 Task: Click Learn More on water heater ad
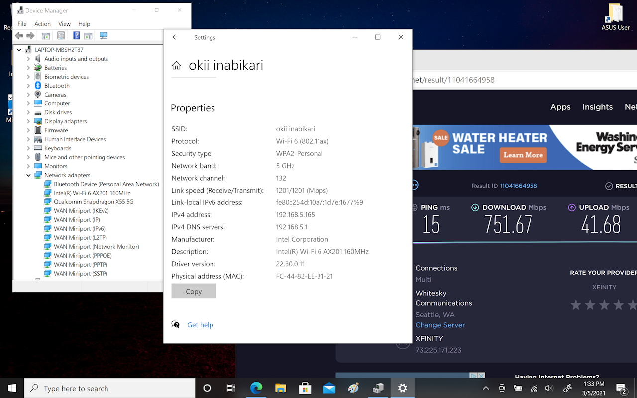point(523,155)
